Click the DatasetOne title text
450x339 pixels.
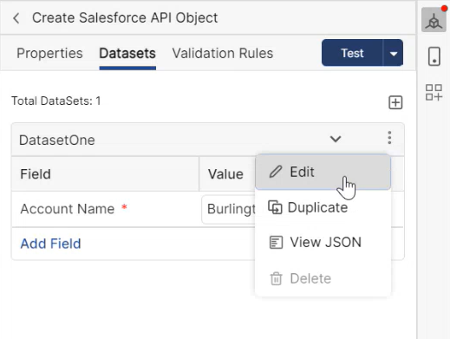coord(57,140)
